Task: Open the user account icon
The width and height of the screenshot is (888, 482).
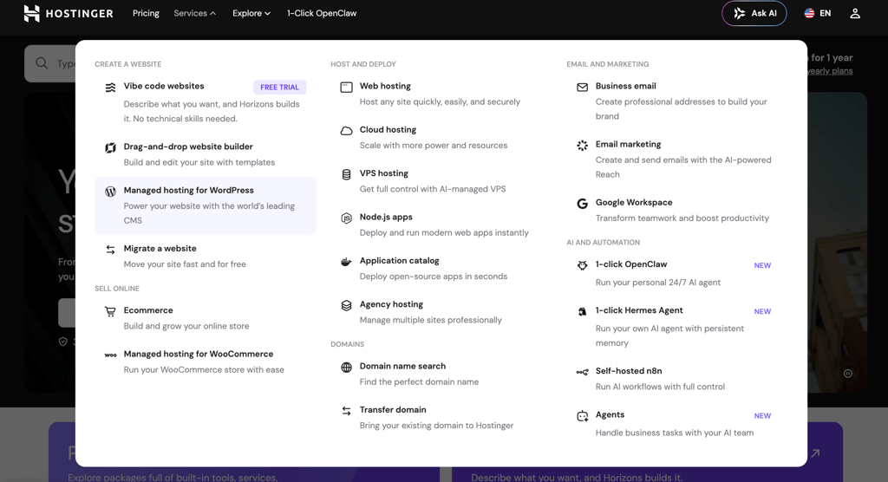Action: [x=854, y=14]
